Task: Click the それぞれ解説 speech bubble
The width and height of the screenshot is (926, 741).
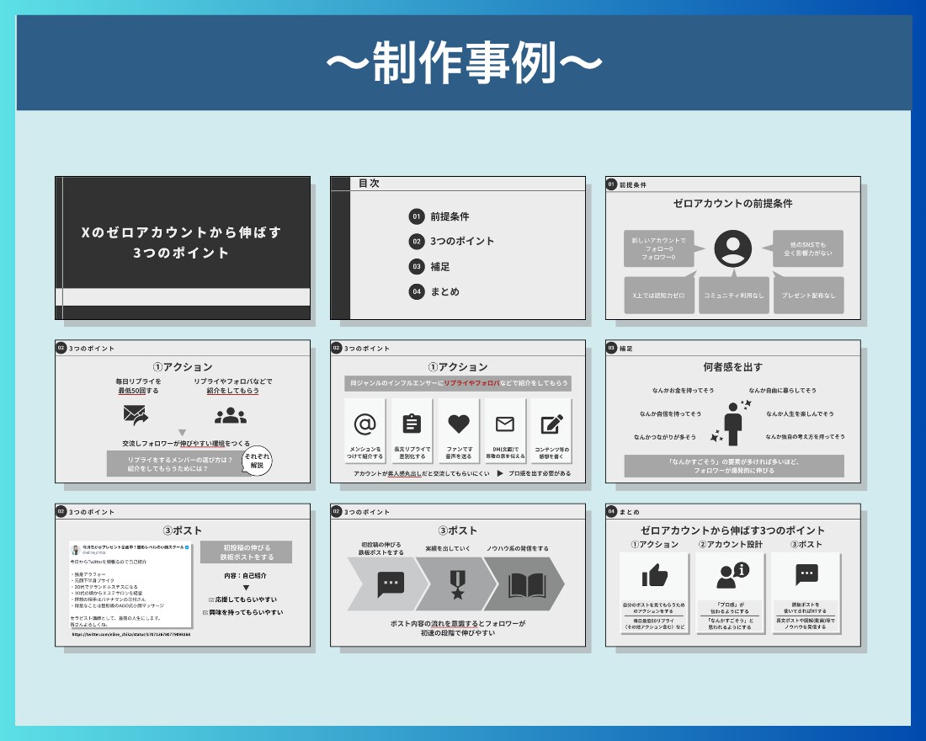Action: click(x=257, y=461)
